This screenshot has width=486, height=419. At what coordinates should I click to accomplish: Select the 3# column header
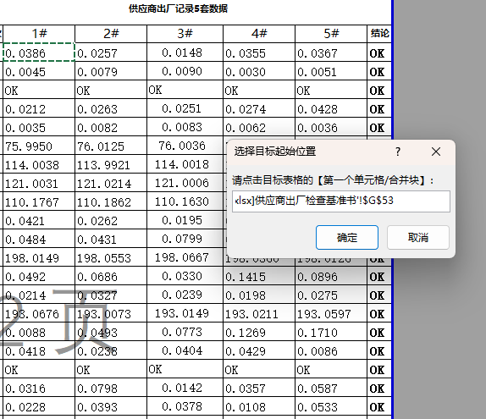click(185, 34)
